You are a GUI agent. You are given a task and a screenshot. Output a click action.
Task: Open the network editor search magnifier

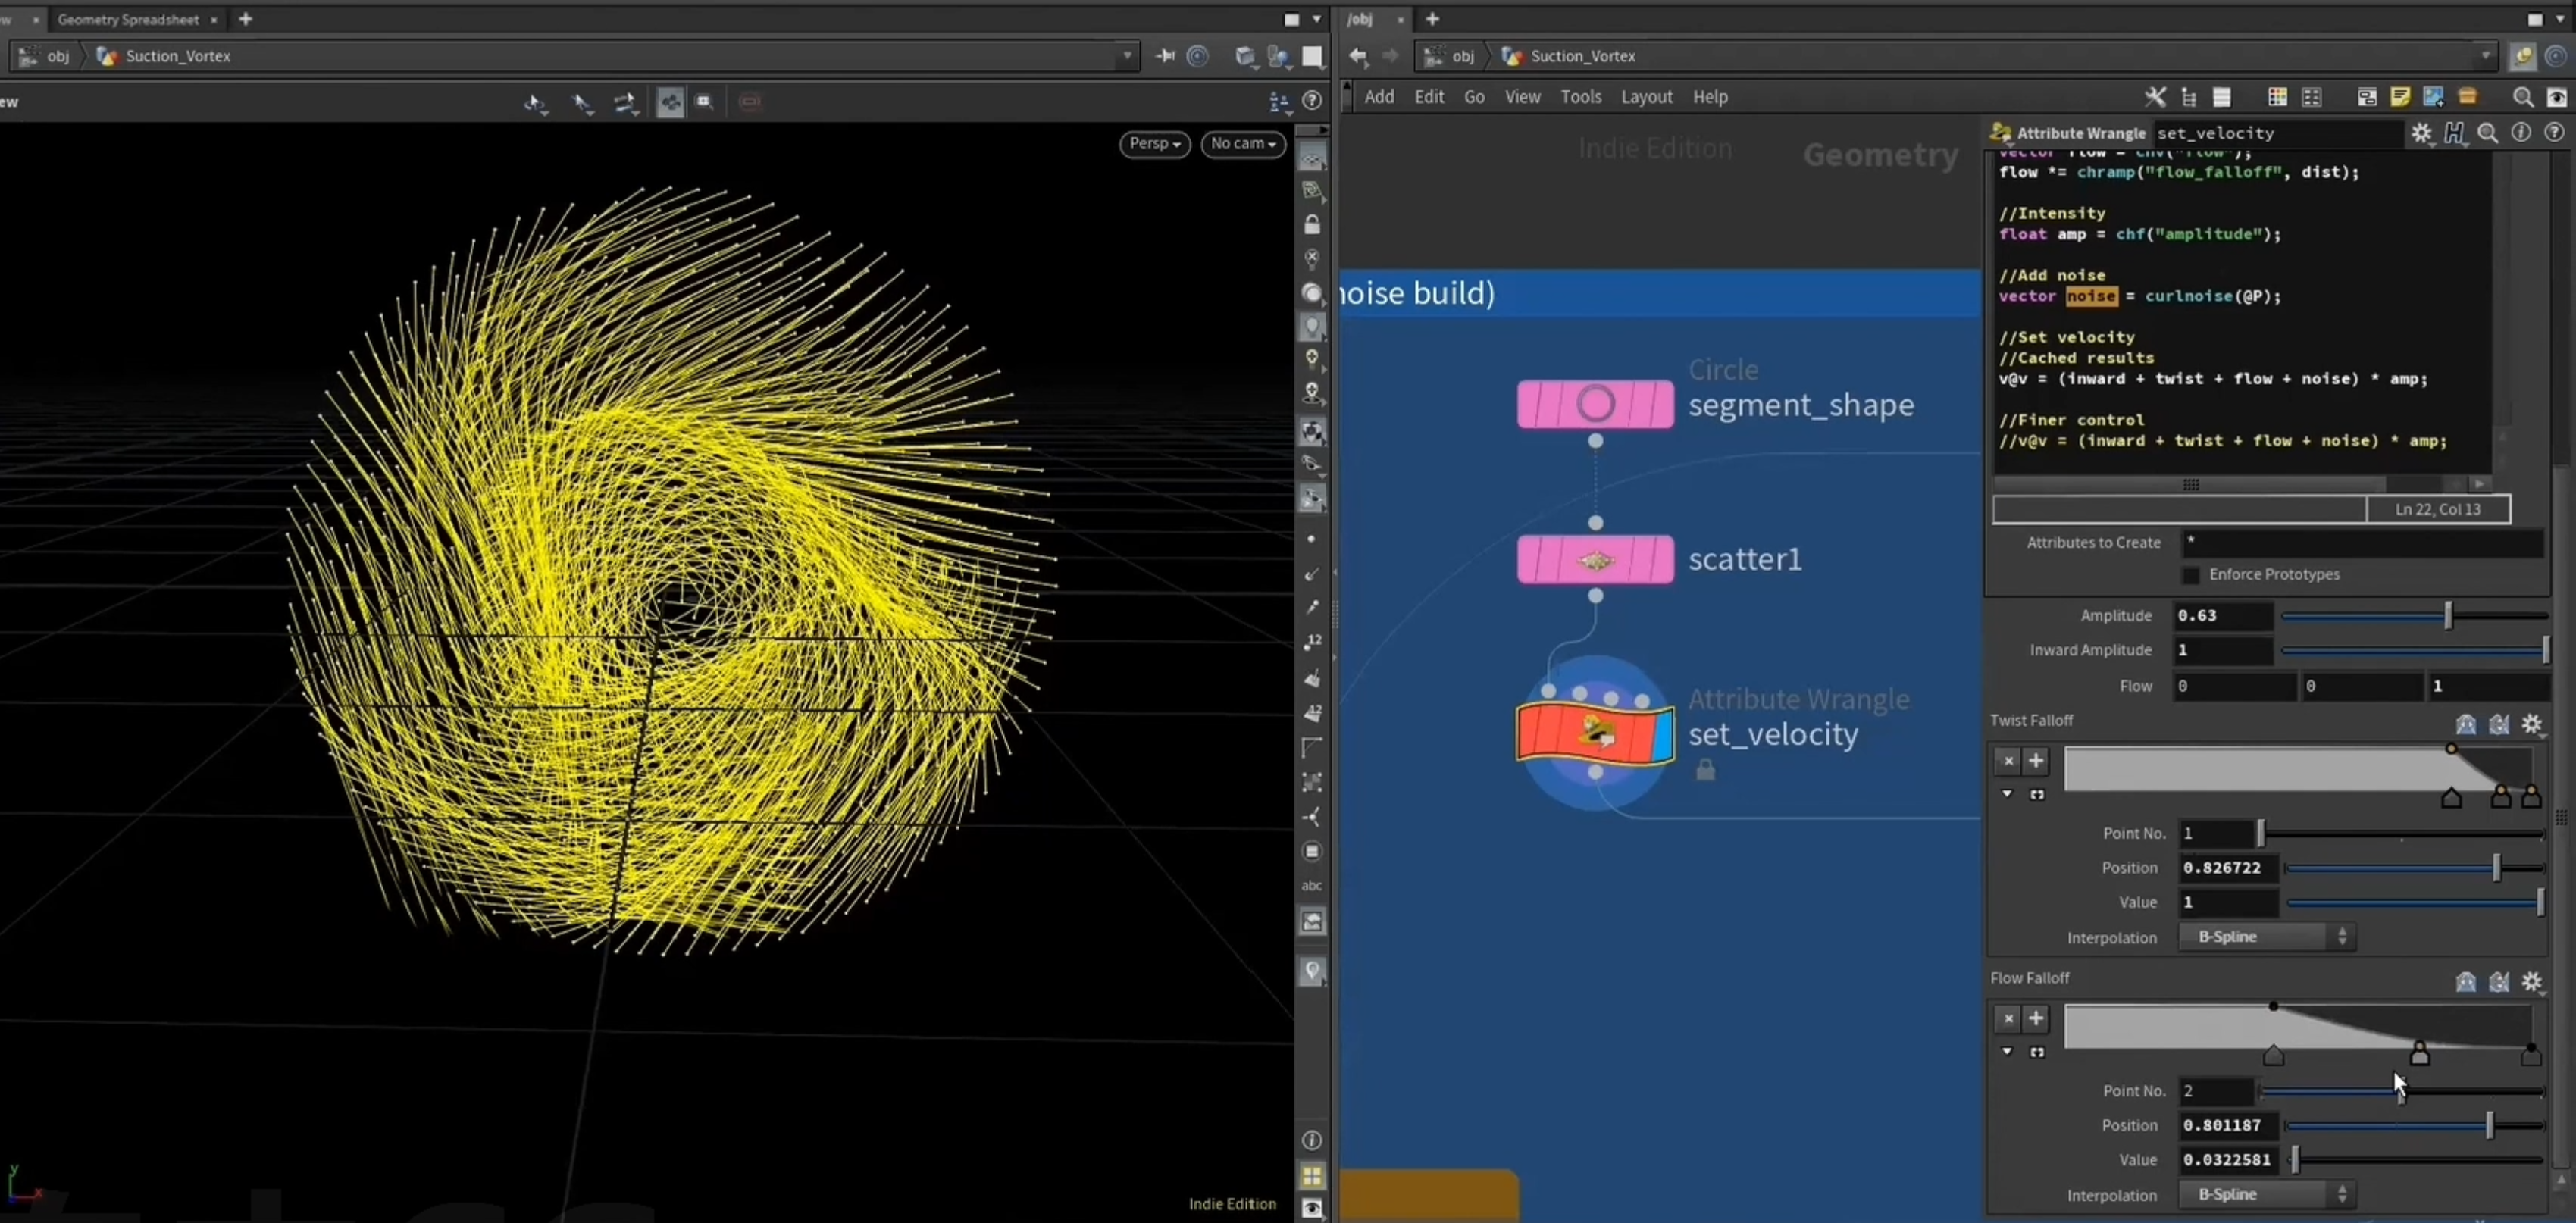pyautogui.click(x=2523, y=97)
